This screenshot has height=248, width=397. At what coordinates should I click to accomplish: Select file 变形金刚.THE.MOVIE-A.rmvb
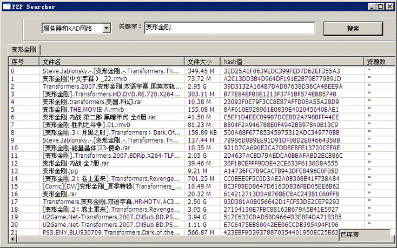point(83,110)
